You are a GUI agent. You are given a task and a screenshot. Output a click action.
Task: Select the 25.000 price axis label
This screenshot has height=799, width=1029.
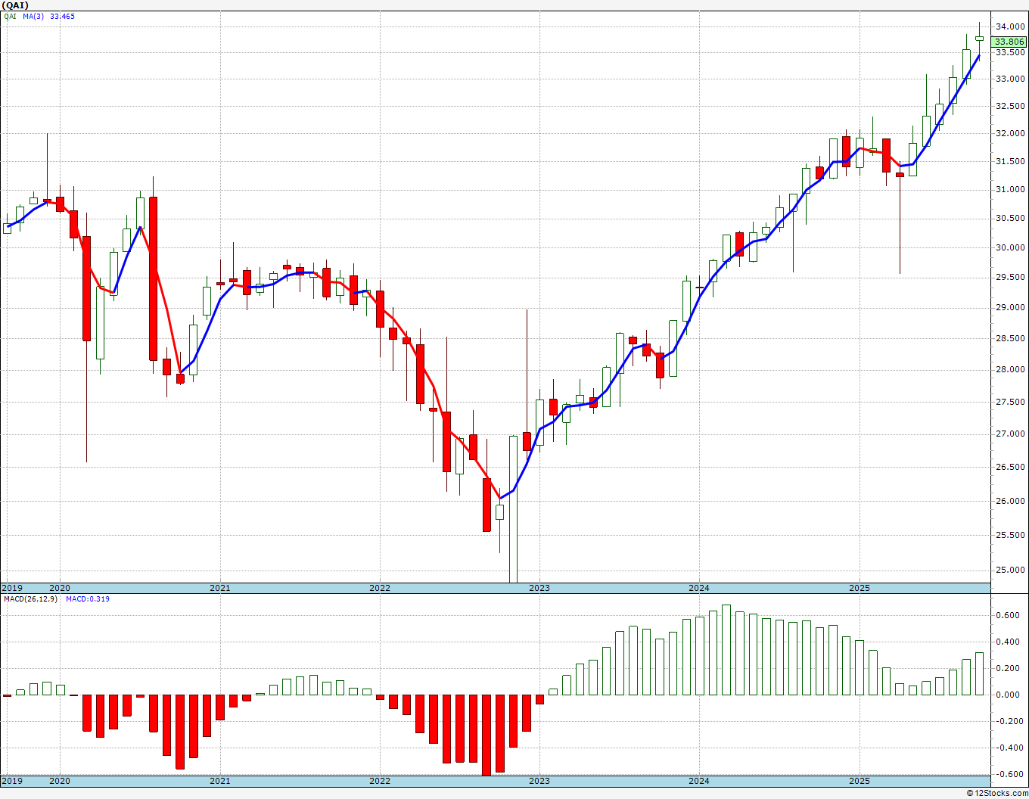(x=1011, y=570)
